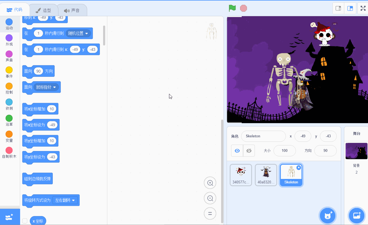
Task: Open the 左右翻转 rotation style dropdown
Action: click(x=65, y=200)
